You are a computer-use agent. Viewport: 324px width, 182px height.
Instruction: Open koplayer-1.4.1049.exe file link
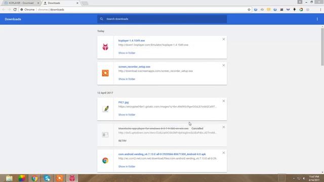pos(132,40)
